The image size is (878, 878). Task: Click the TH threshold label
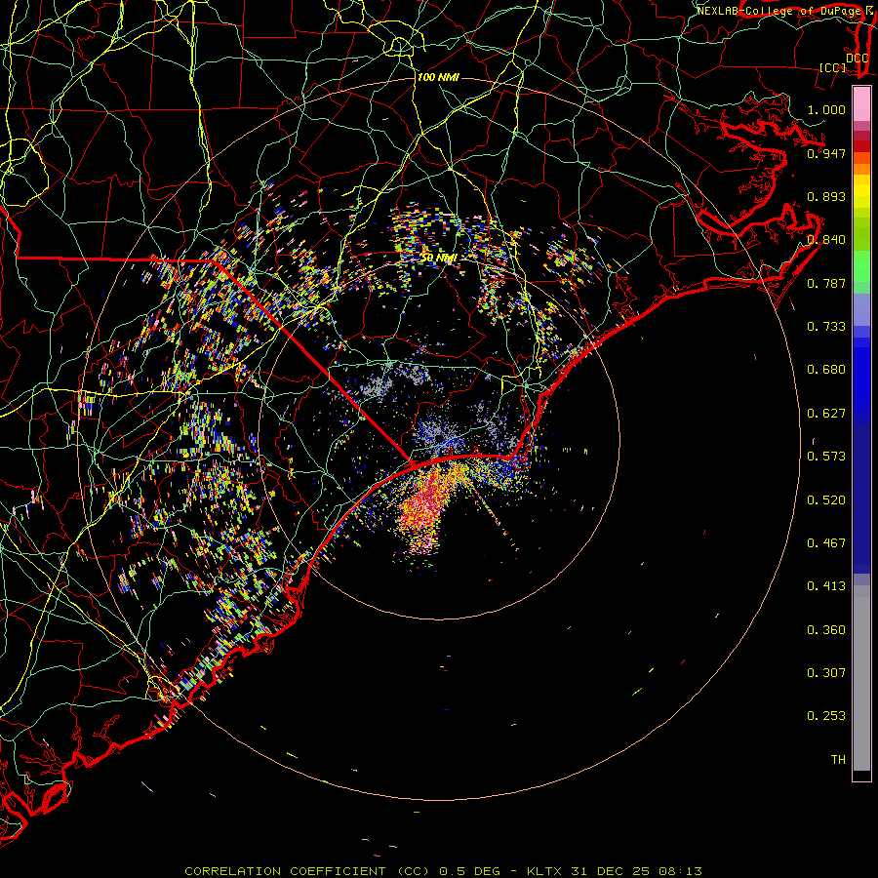838,760
